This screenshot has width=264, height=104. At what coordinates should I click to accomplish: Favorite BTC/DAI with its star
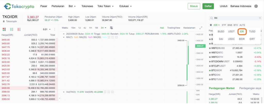[x=210, y=75]
